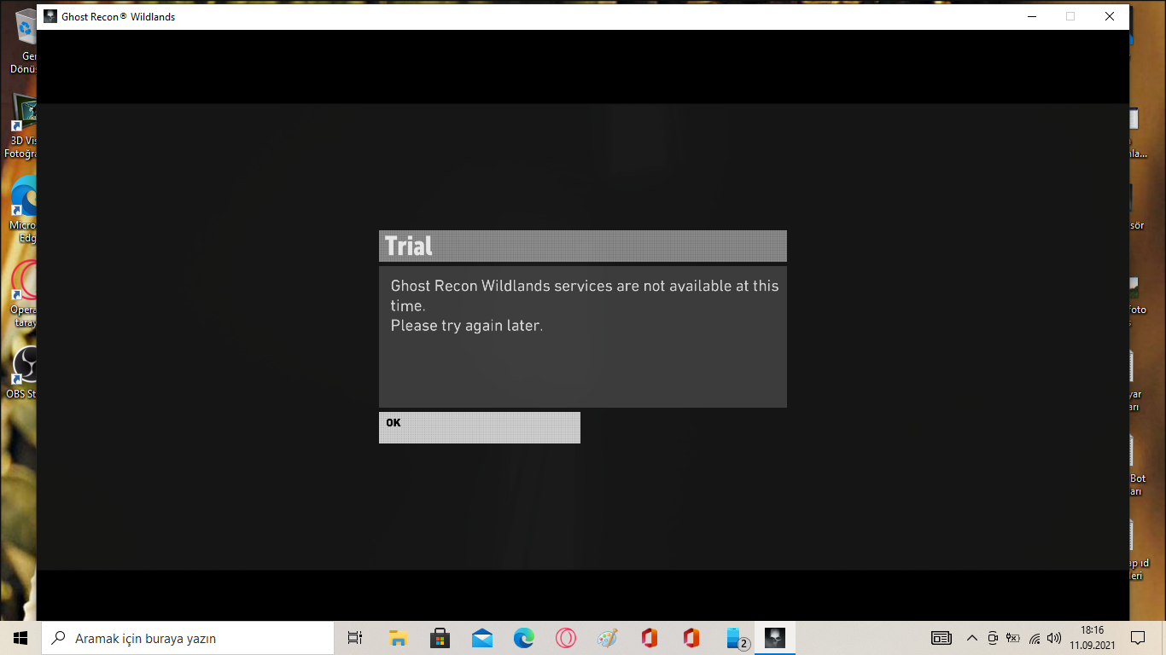Open the volume control in the tray
This screenshot has height=655, width=1166.
coord(1054,638)
